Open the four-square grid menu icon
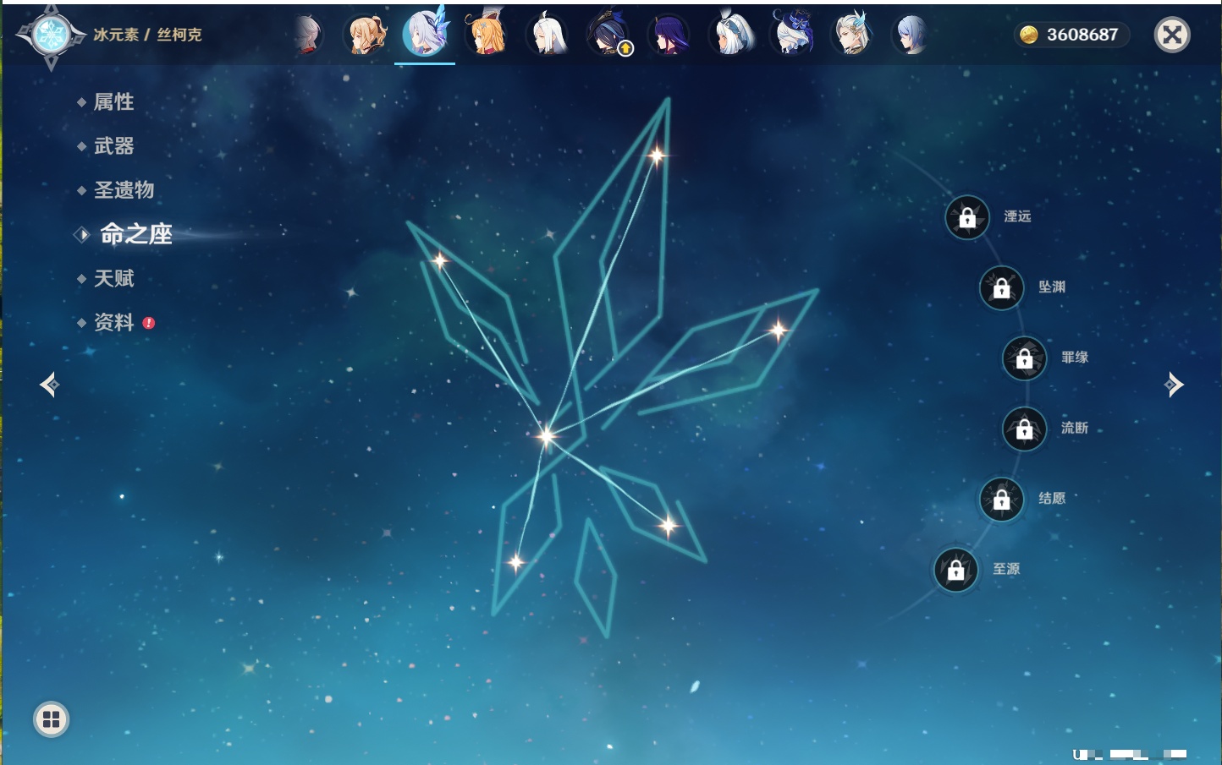1222x765 pixels. pos(51,719)
